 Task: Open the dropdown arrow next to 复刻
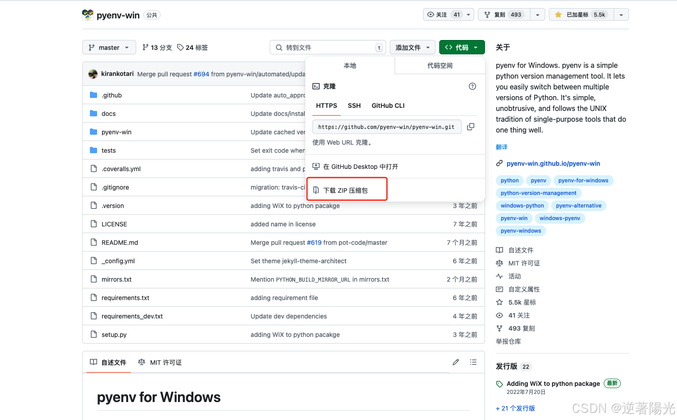click(537, 15)
